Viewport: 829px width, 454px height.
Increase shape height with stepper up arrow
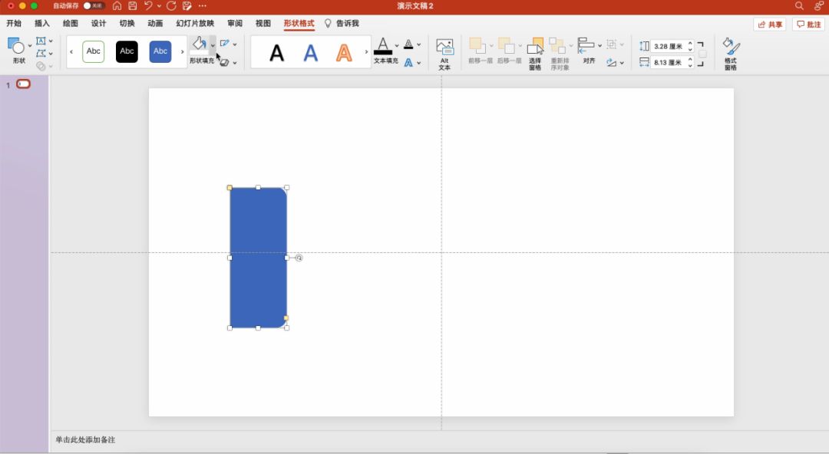click(x=690, y=44)
